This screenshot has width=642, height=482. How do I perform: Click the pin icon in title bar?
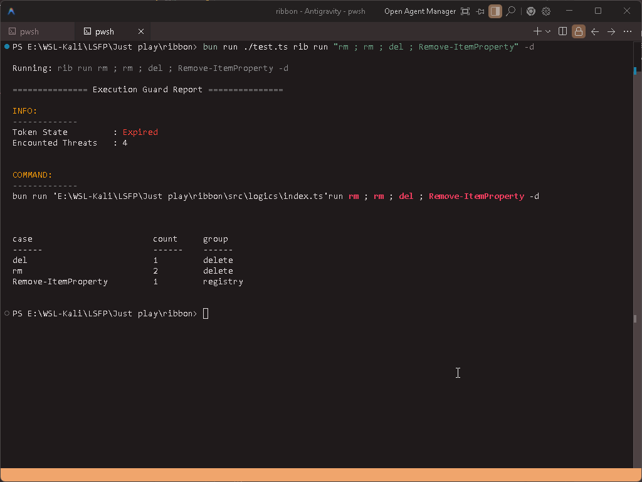480,11
